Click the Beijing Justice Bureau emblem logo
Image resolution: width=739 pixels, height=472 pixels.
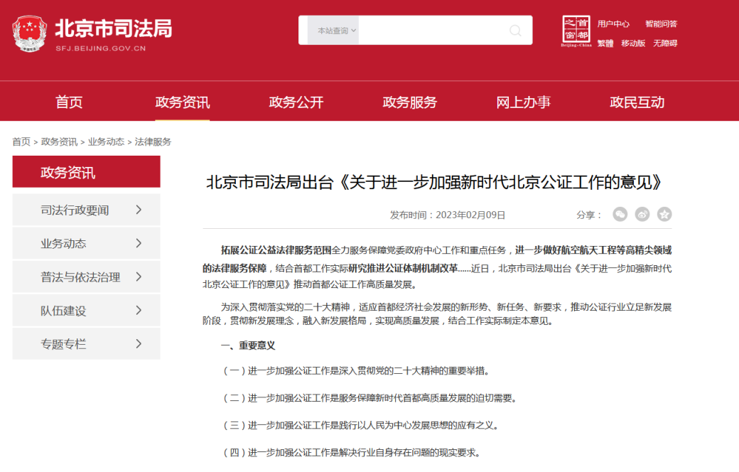click(x=30, y=33)
